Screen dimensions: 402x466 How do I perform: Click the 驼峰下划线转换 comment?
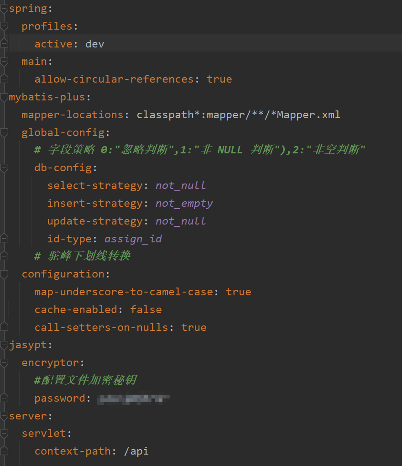tap(82, 256)
